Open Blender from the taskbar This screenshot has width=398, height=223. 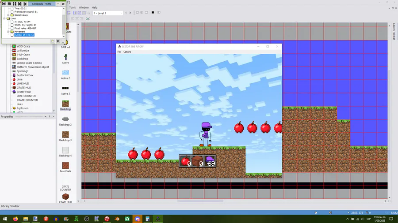tap(117, 219)
